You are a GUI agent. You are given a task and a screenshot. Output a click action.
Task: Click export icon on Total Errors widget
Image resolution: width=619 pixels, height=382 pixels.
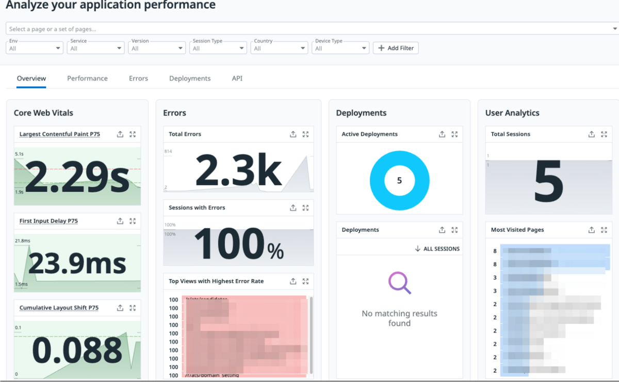pos(293,134)
